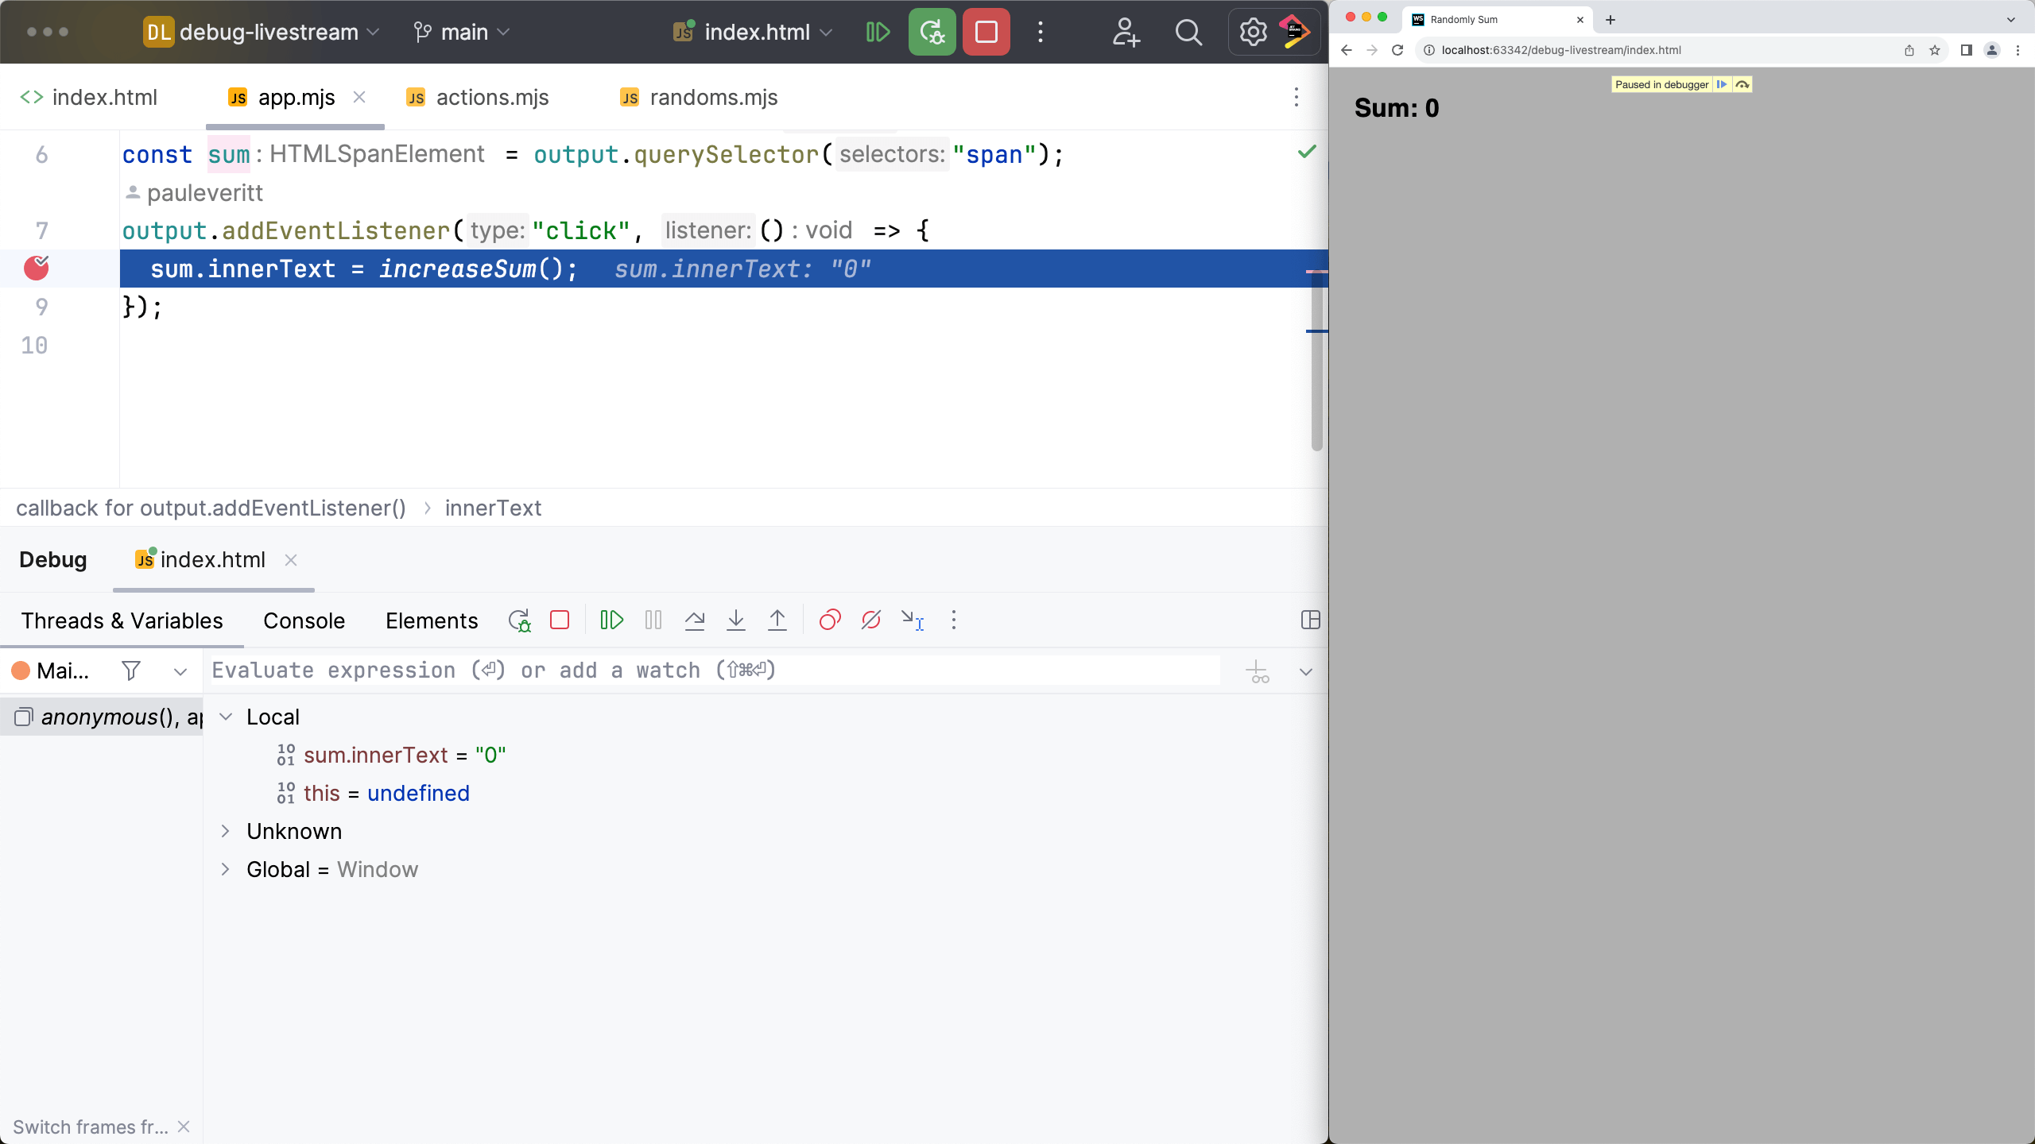
Task: Expand the Local variables section
Action: pyautogui.click(x=227, y=717)
